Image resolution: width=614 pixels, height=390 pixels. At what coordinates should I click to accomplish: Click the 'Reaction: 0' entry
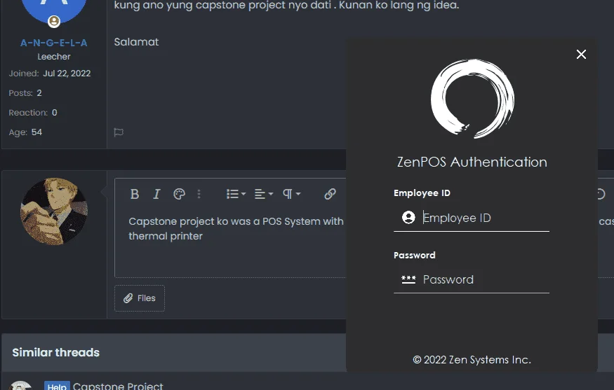pos(33,113)
